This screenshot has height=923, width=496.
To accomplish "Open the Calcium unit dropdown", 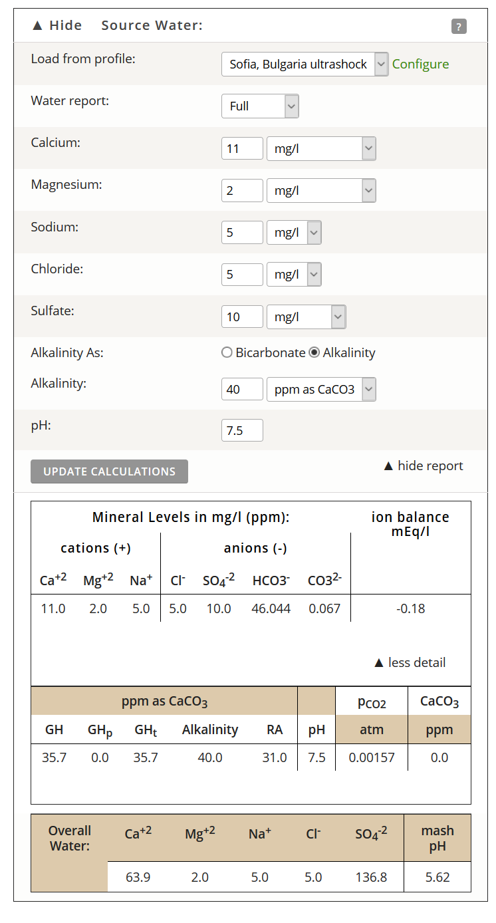I will click(x=321, y=149).
